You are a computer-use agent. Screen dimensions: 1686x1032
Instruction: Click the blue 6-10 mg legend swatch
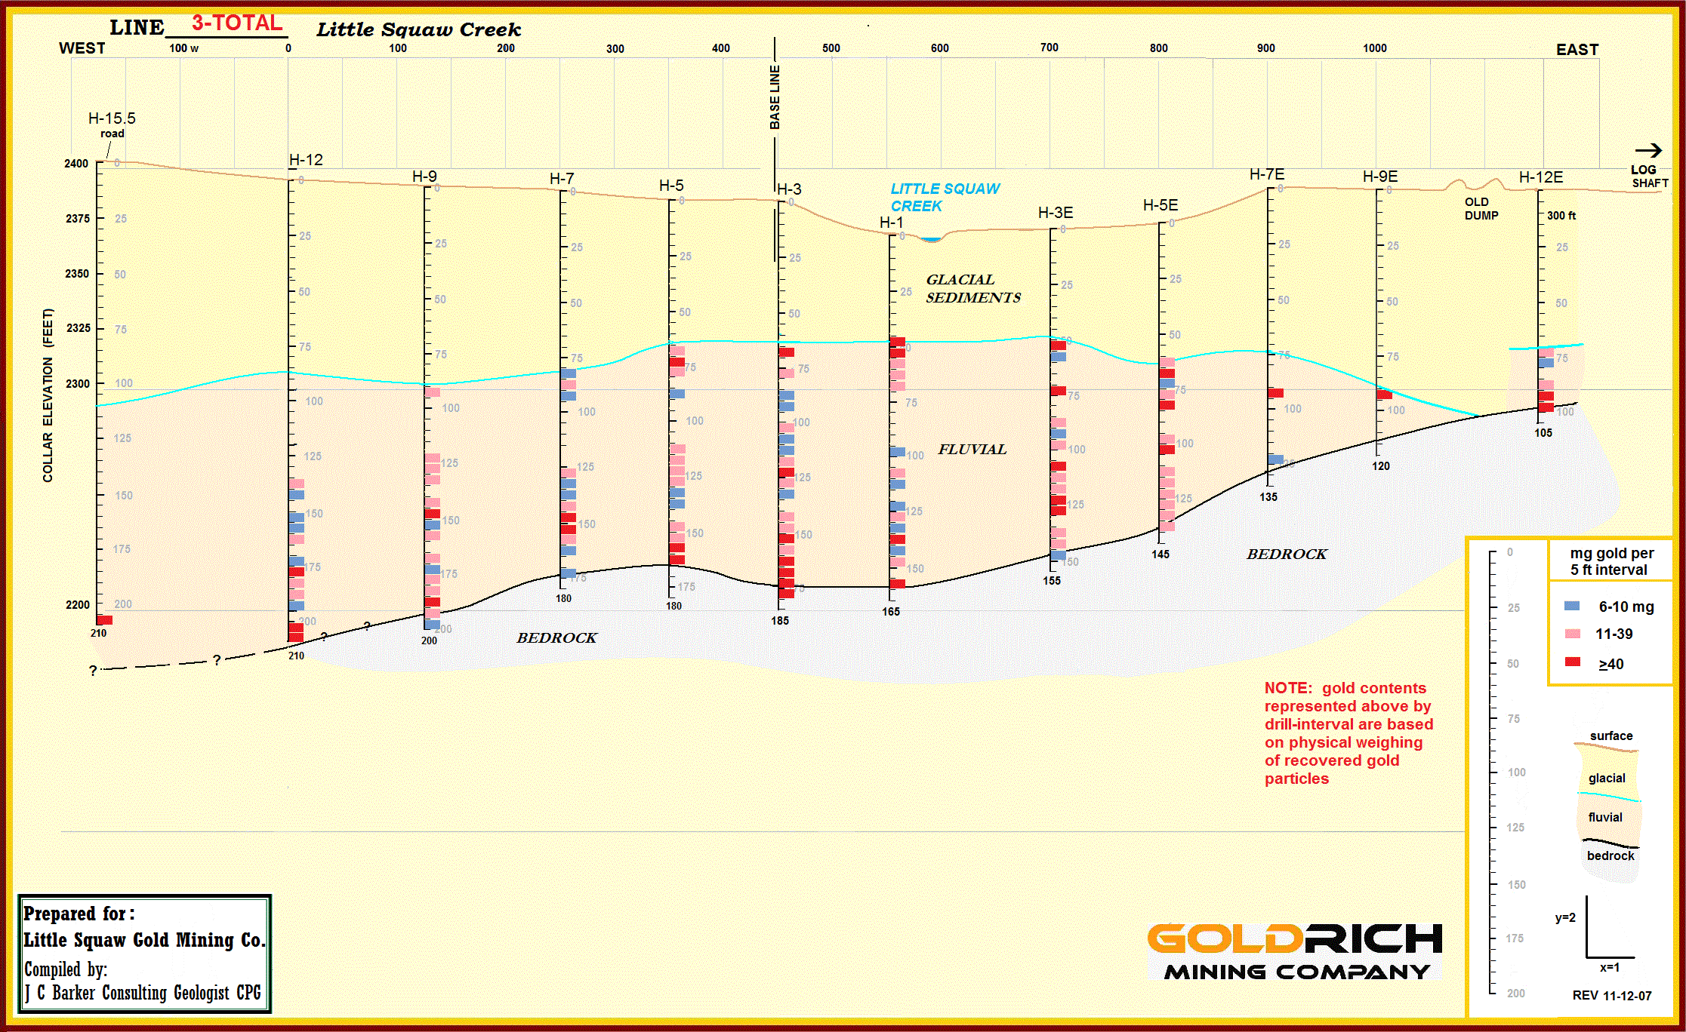(x=1572, y=606)
